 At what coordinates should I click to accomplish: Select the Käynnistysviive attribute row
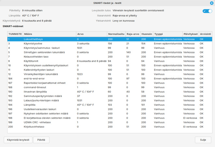coord(110,44)
